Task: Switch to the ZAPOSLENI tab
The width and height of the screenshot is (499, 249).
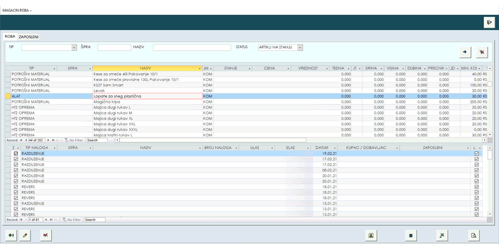Action: click(x=29, y=37)
